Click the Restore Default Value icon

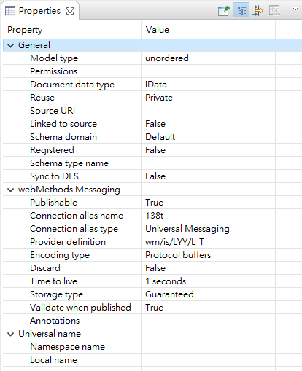274,11
